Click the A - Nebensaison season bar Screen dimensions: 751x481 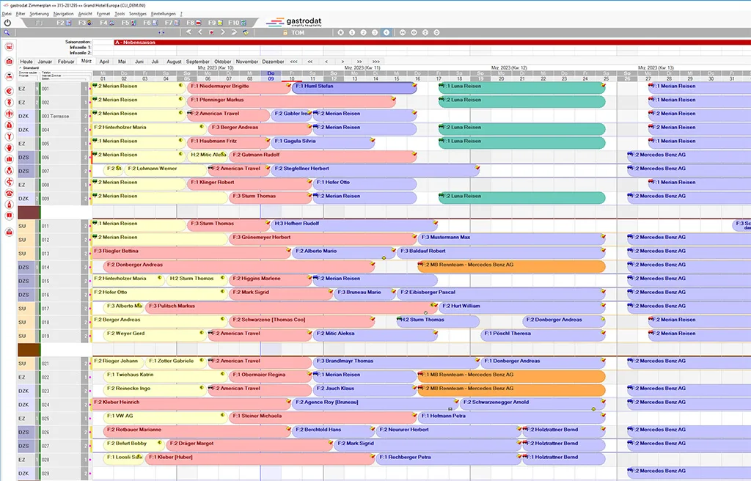(x=432, y=42)
